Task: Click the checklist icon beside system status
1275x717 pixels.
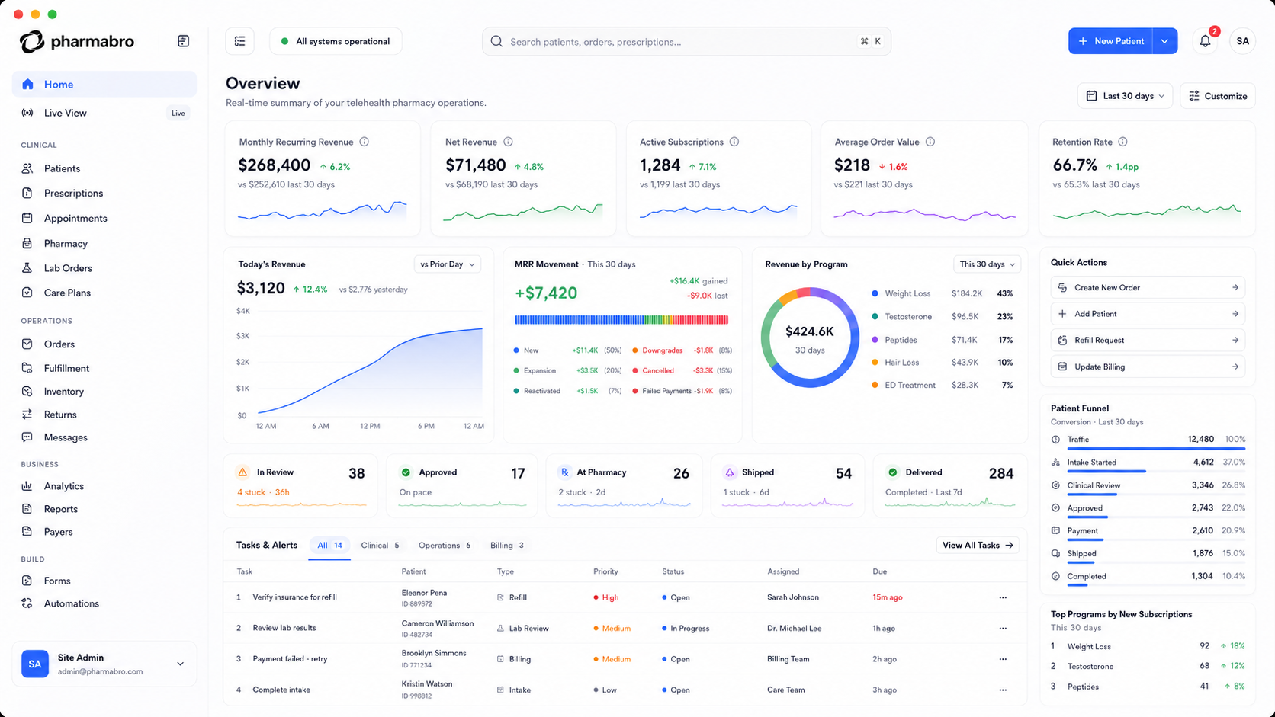Action: tap(239, 41)
